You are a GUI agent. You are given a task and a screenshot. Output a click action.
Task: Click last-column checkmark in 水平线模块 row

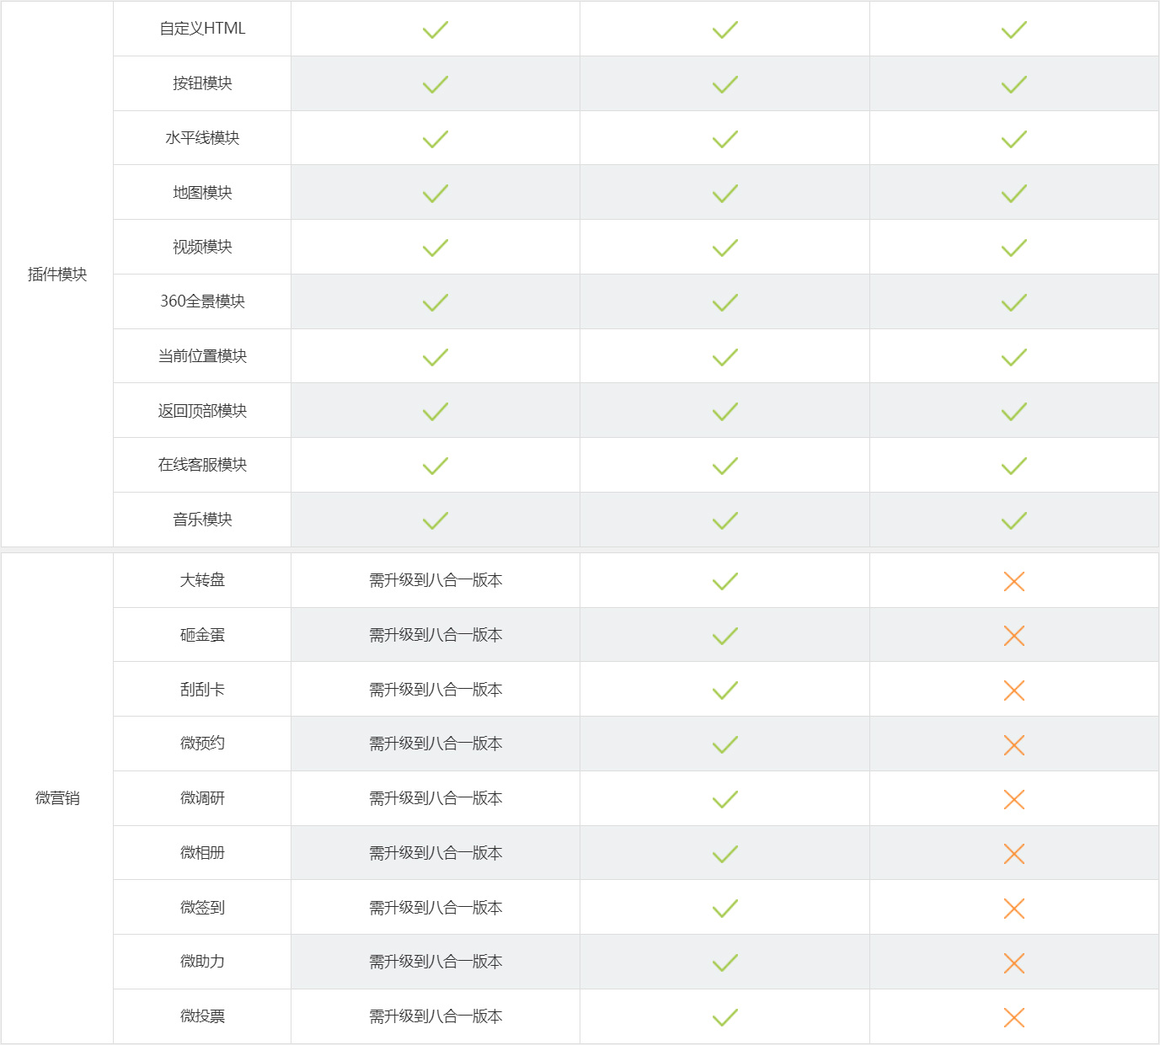(1014, 139)
